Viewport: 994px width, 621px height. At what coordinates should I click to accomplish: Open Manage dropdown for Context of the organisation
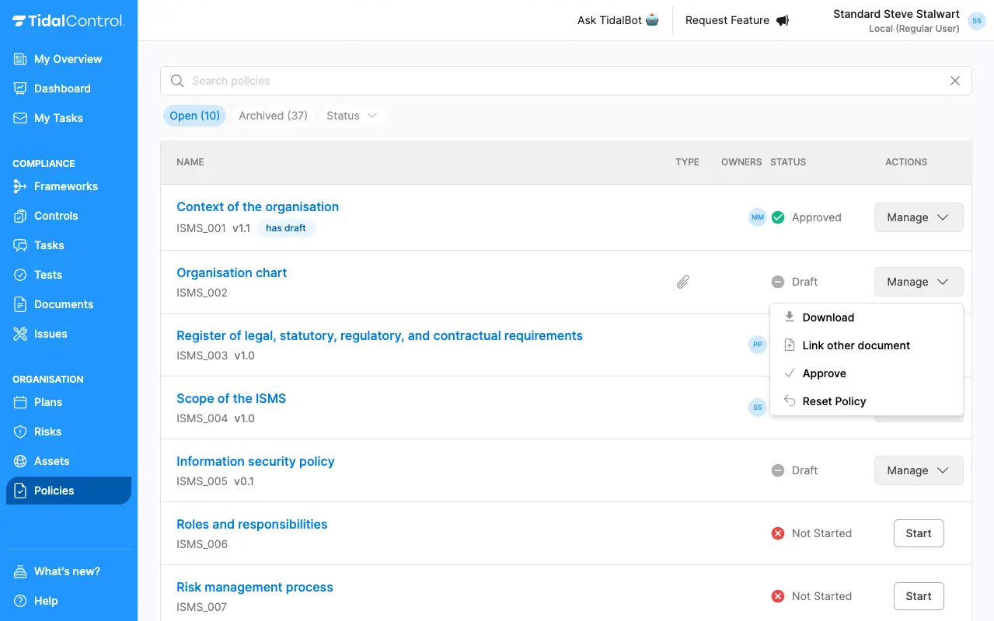click(x=919, y=217)
